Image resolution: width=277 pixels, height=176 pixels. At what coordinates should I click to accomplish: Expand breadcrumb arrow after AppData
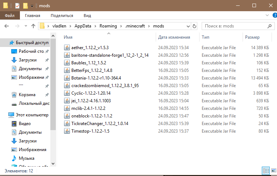(95, 26)
